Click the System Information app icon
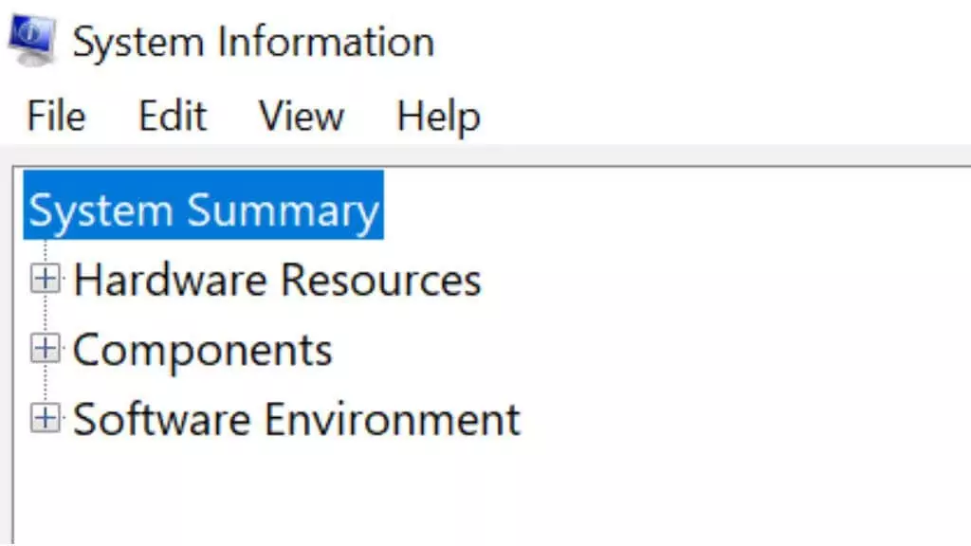The width and height of the screenshot is (971, 546). click(x=32, y=40)
